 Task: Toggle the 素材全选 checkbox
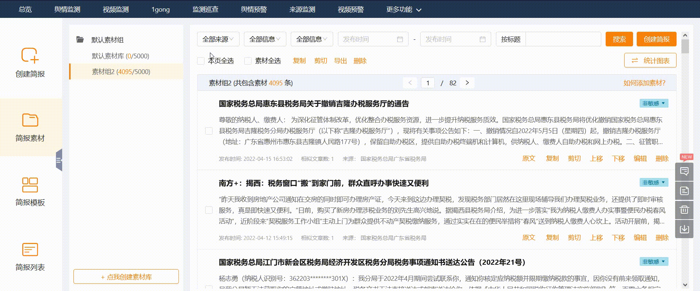pos(248,61)
